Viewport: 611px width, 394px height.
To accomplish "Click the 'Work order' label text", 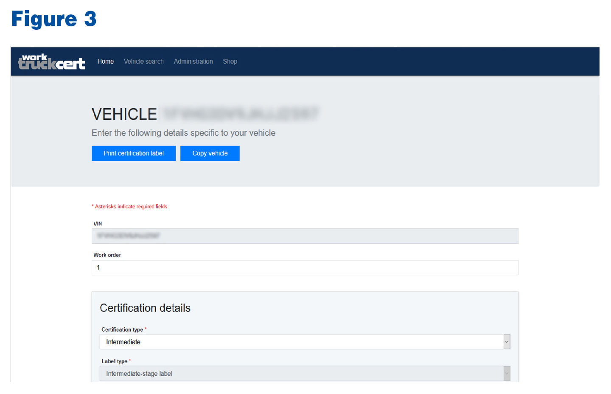I will (x=107, y=255).
